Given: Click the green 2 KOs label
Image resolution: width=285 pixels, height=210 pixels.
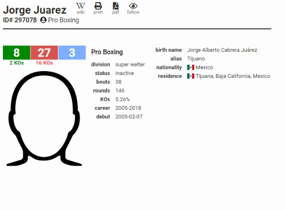Looking at the screenshot, I should [x=17, y=63].
